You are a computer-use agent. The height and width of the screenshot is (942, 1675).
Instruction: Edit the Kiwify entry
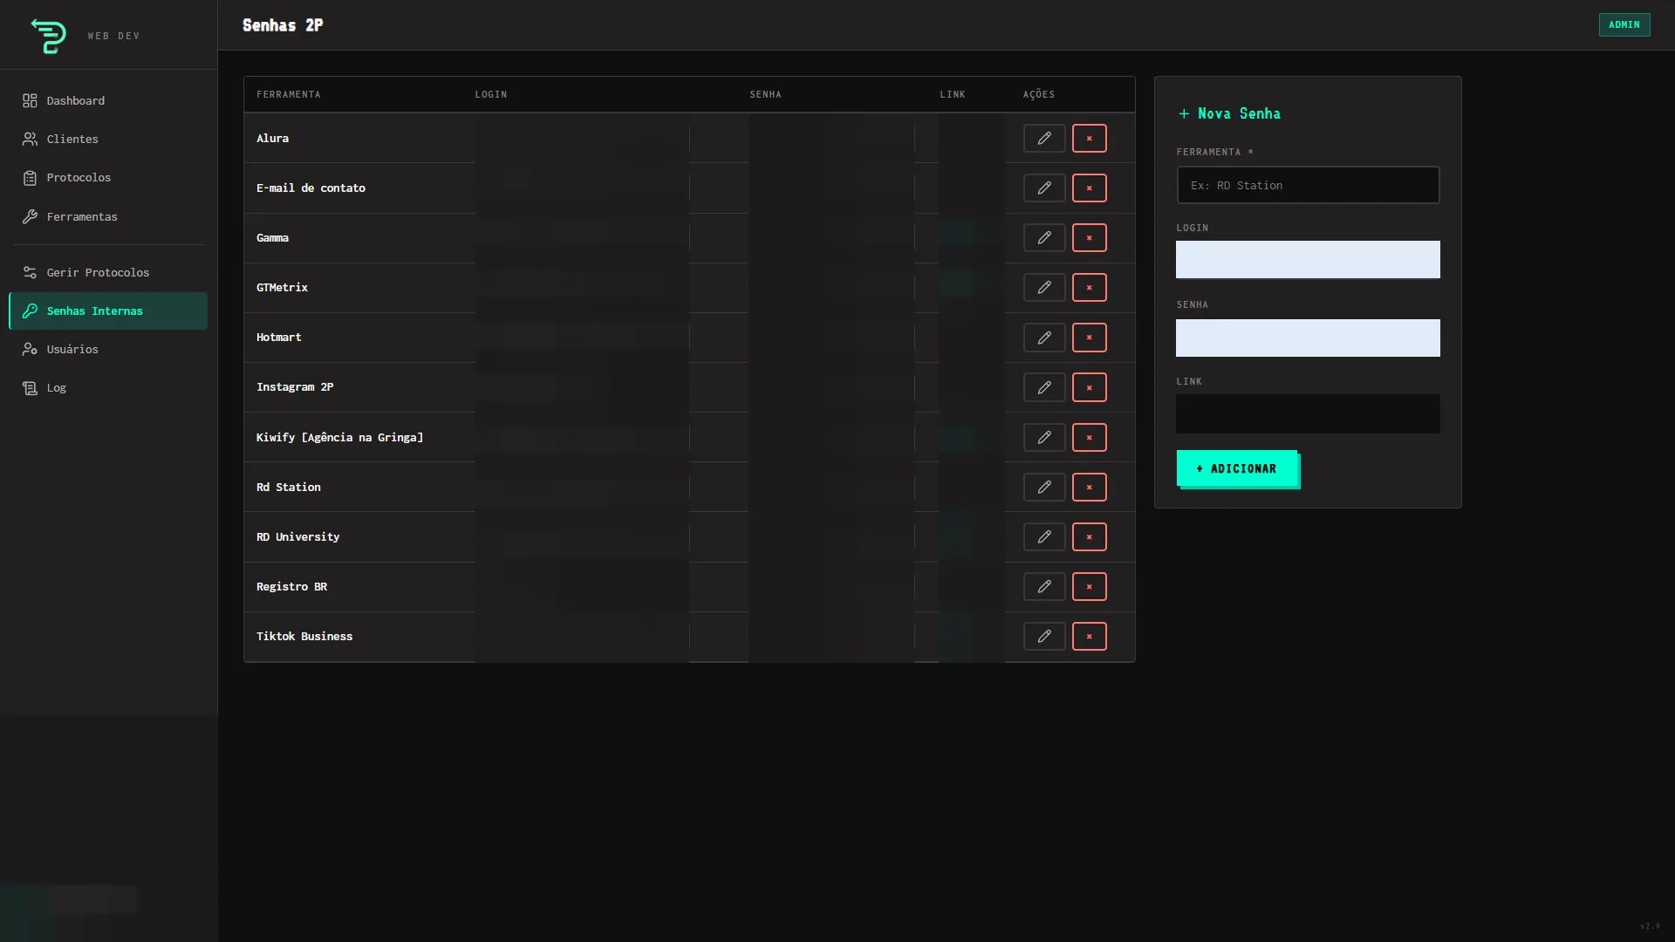point(1044,437)
